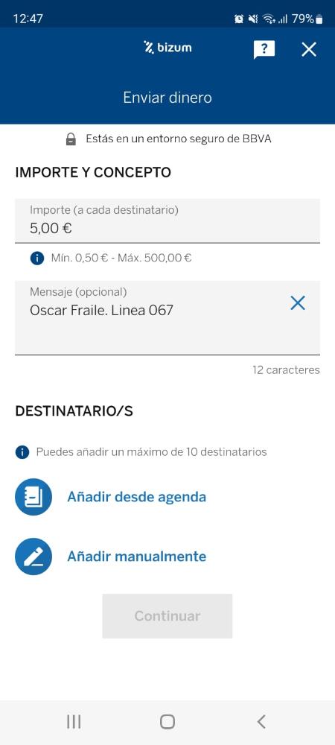The image size is (335, 745).
Task: Open Android recent apps button
Action: [x=74, y=722]
